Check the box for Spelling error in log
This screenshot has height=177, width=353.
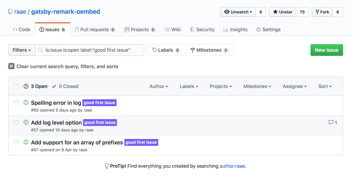tap(16, 103)
